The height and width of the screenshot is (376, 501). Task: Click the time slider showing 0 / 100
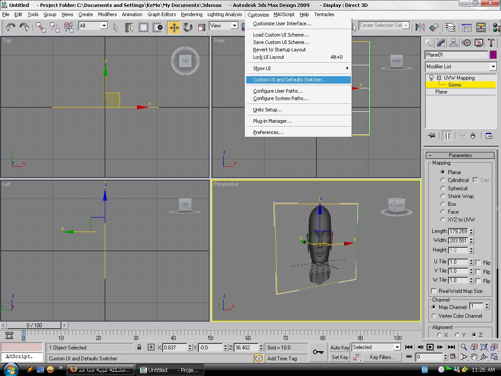coord(34,325)
